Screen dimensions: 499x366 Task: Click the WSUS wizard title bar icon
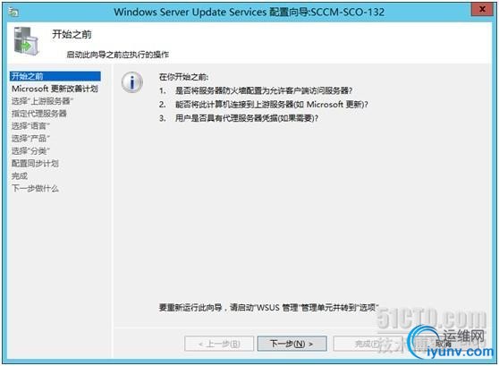pyautogui.click(x=14, y=13)
